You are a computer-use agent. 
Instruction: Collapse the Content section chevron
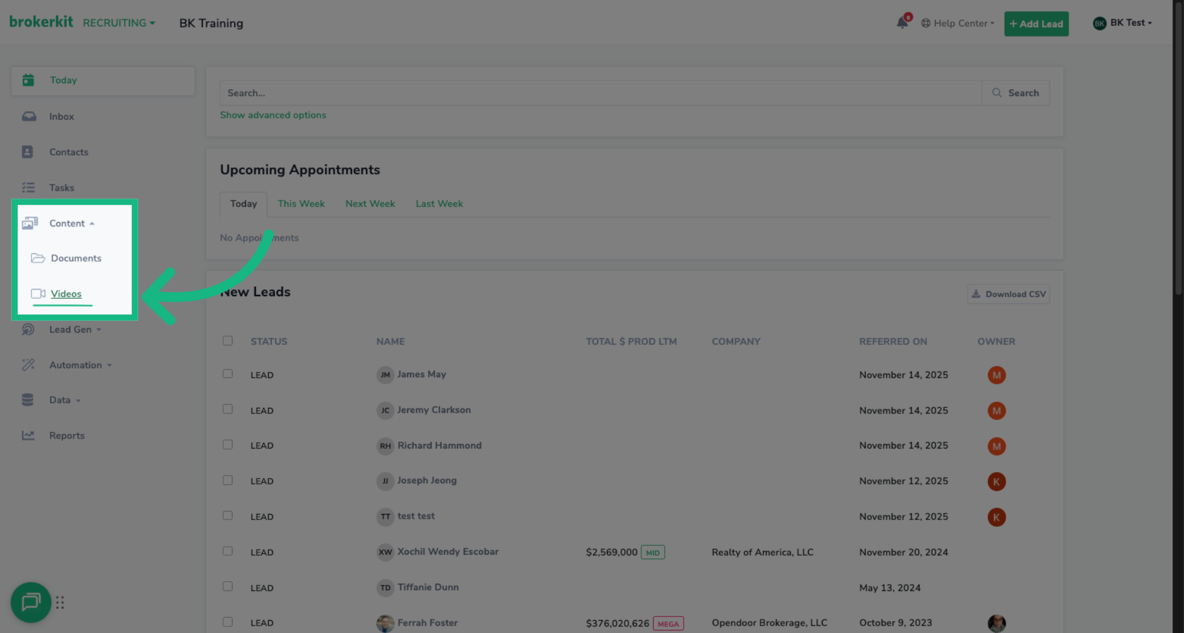pos(93,223)
